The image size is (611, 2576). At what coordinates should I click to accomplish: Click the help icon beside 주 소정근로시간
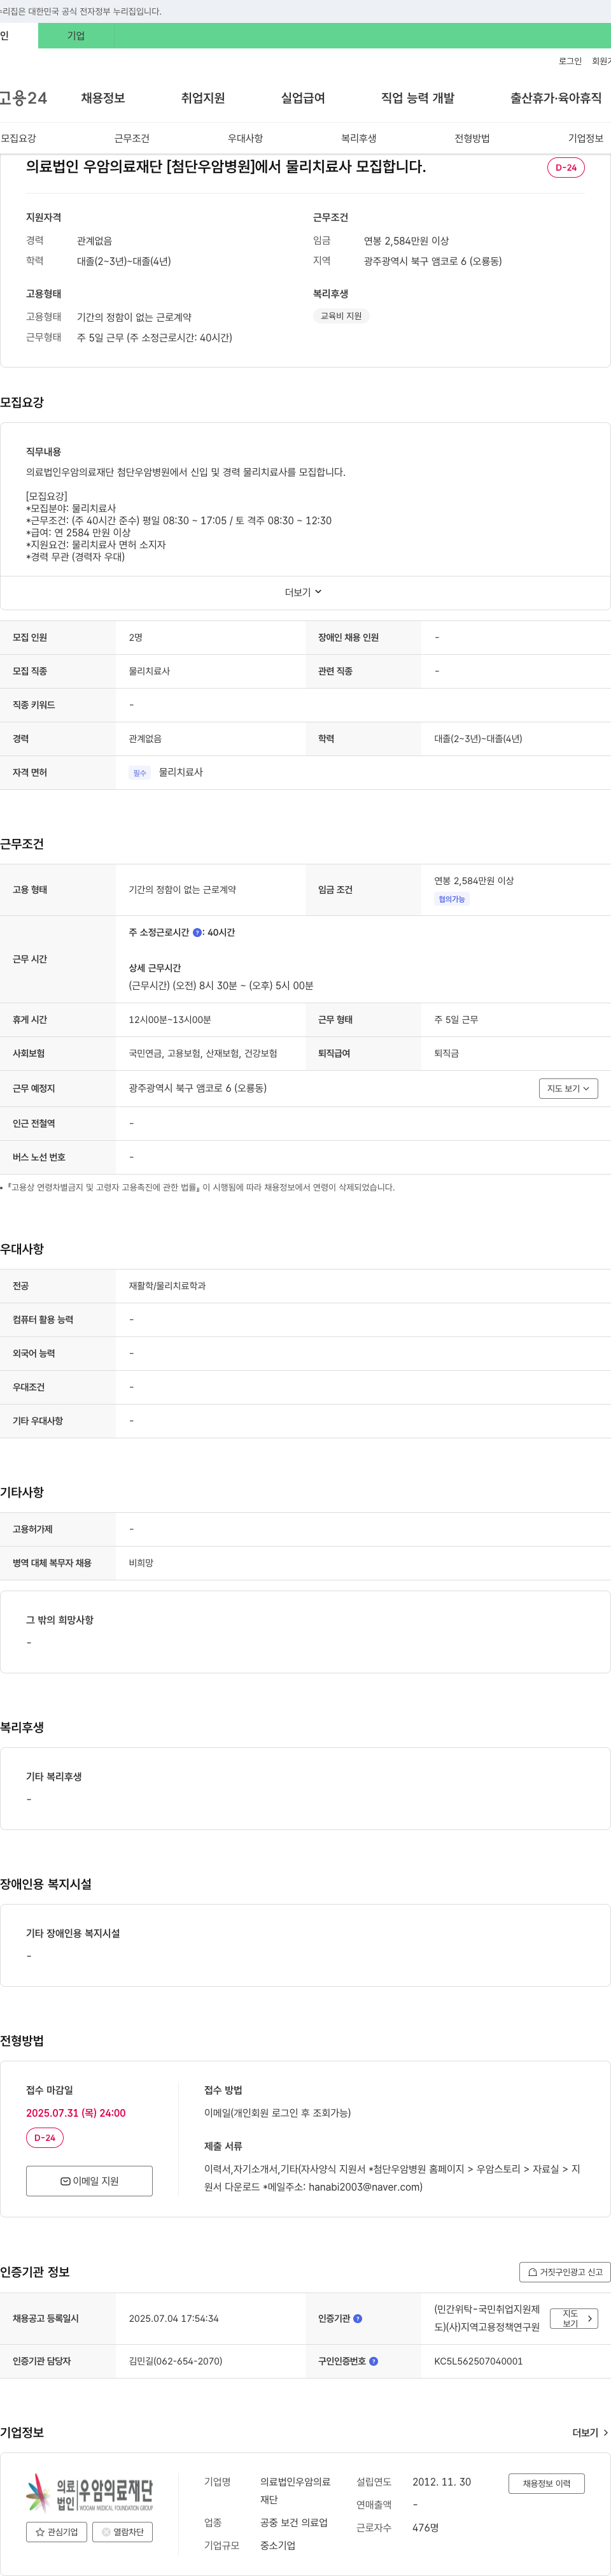(x=197, y=933)
